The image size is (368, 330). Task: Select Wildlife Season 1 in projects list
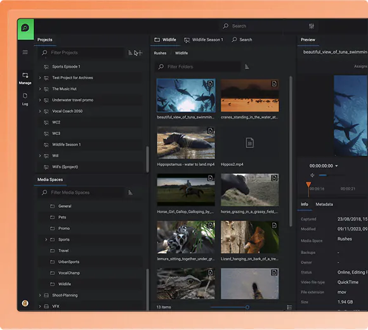tap(90, 144)
